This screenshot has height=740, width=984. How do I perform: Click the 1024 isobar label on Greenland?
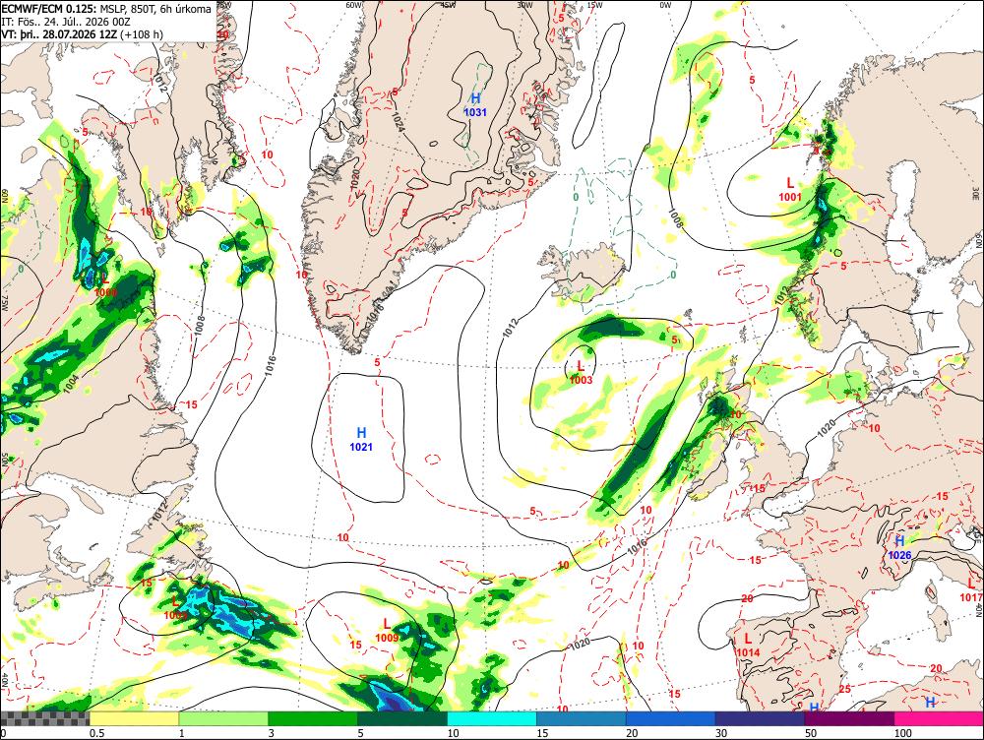click(398, 120)
